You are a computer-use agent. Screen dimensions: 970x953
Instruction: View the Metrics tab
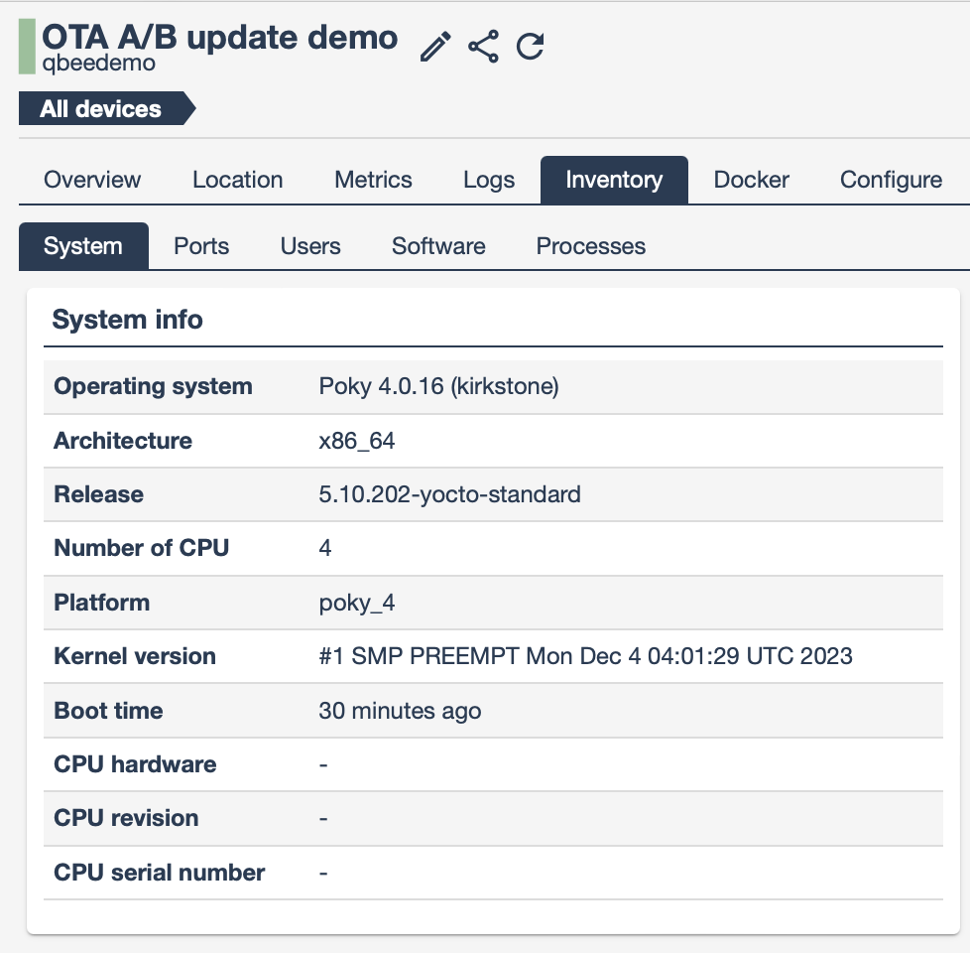373,180
